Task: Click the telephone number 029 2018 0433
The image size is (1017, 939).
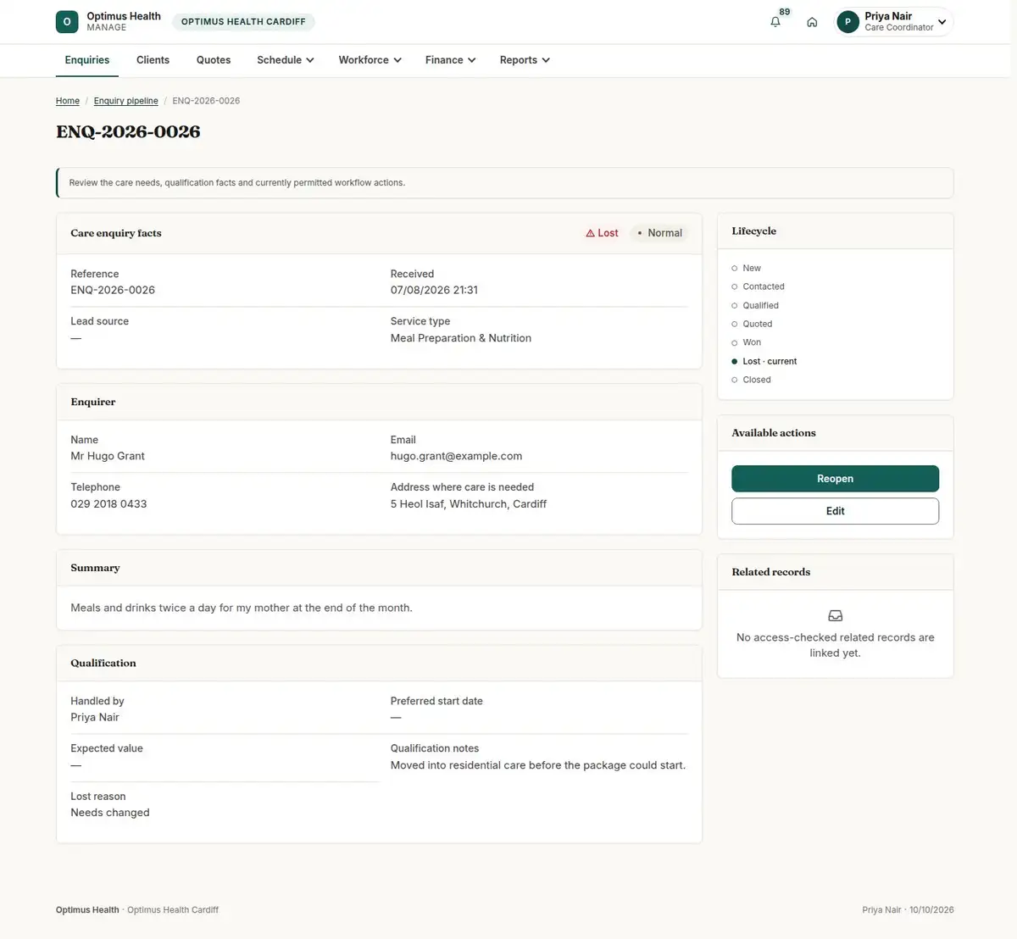Action: point(108,503)
